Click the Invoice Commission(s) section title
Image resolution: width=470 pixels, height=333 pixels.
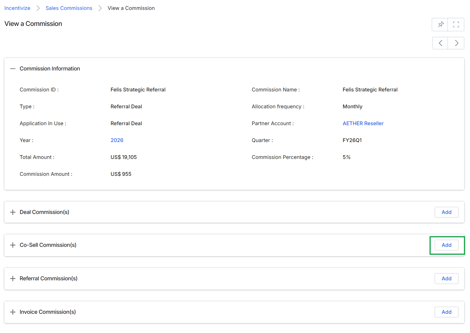(48, 312)
